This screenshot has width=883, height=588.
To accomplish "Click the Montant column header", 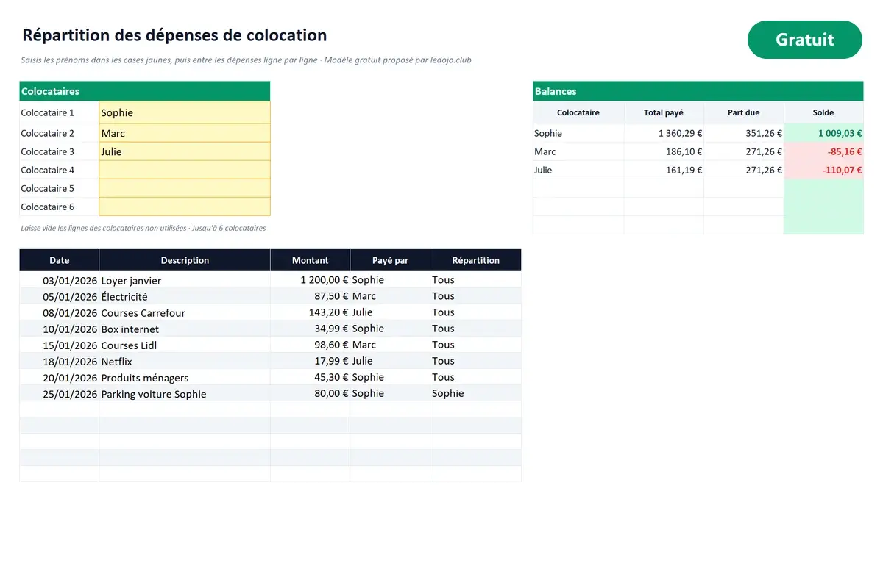I will pos(310,260).
